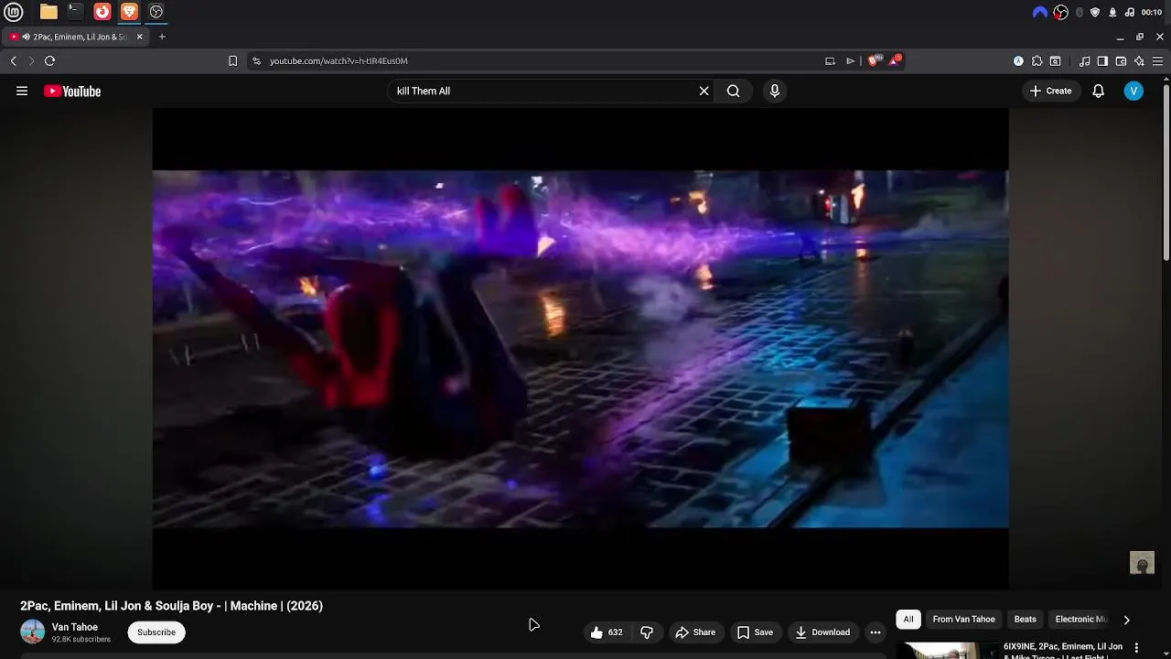Share this video
Viewport: 1171px width, 659px height.
tap(695, 632)
